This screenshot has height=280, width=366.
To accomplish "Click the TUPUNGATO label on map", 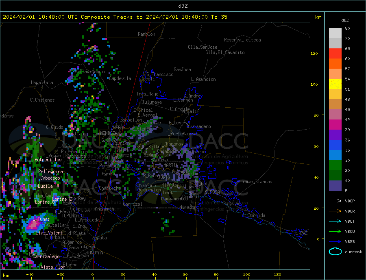I will 73,216.
